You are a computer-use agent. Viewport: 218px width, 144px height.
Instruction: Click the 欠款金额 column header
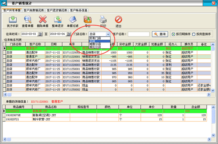[x=141, y=44]
